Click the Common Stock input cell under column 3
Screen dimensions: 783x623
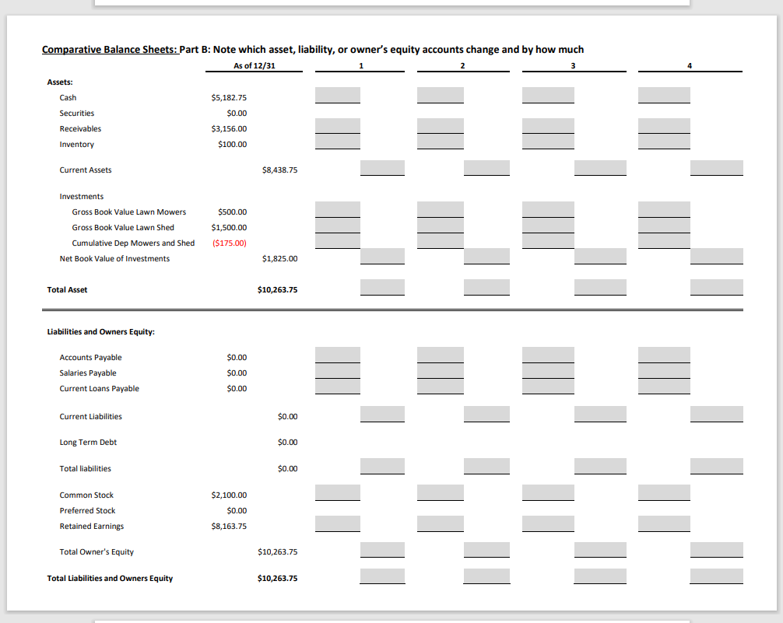click(549, 492)
